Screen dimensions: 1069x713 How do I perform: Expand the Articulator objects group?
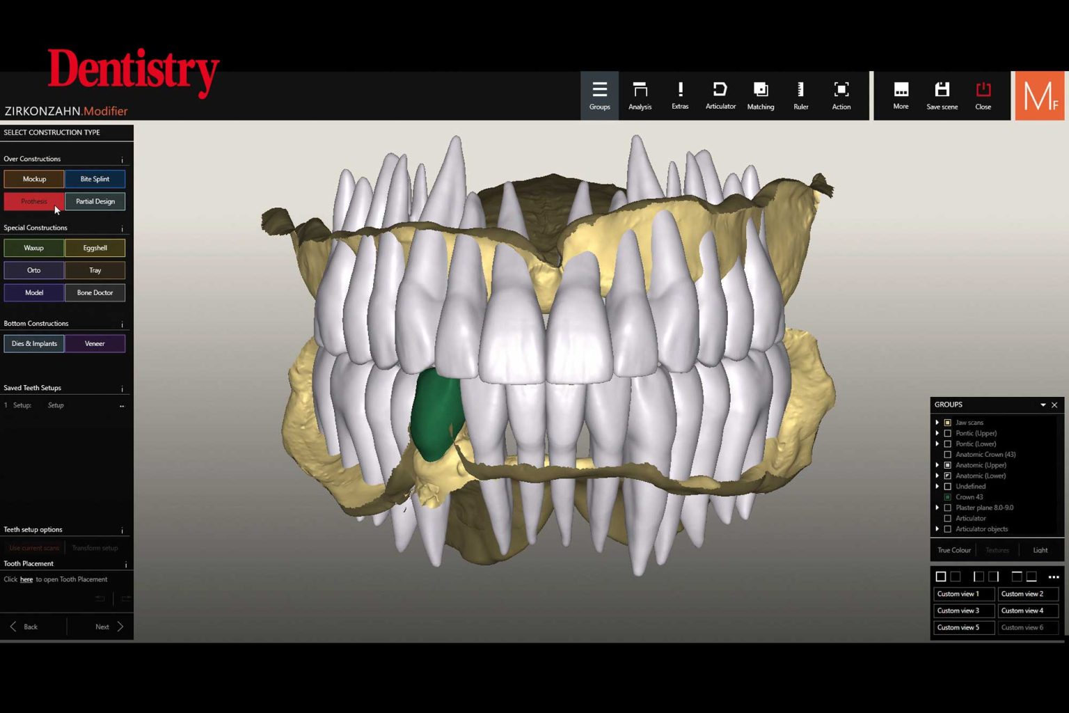click(937, 528)
